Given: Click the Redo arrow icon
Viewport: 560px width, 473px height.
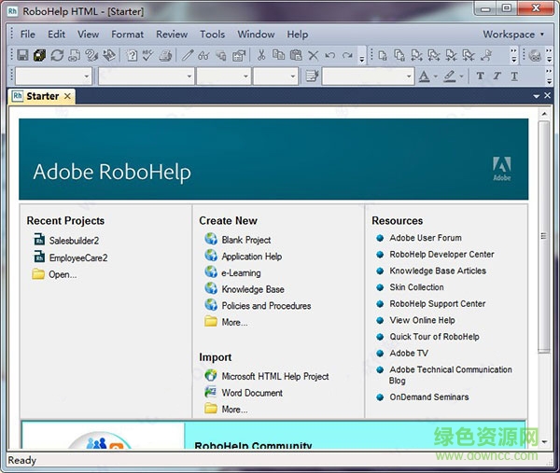Looking at the screenshot, I should [x=347, y=56].
